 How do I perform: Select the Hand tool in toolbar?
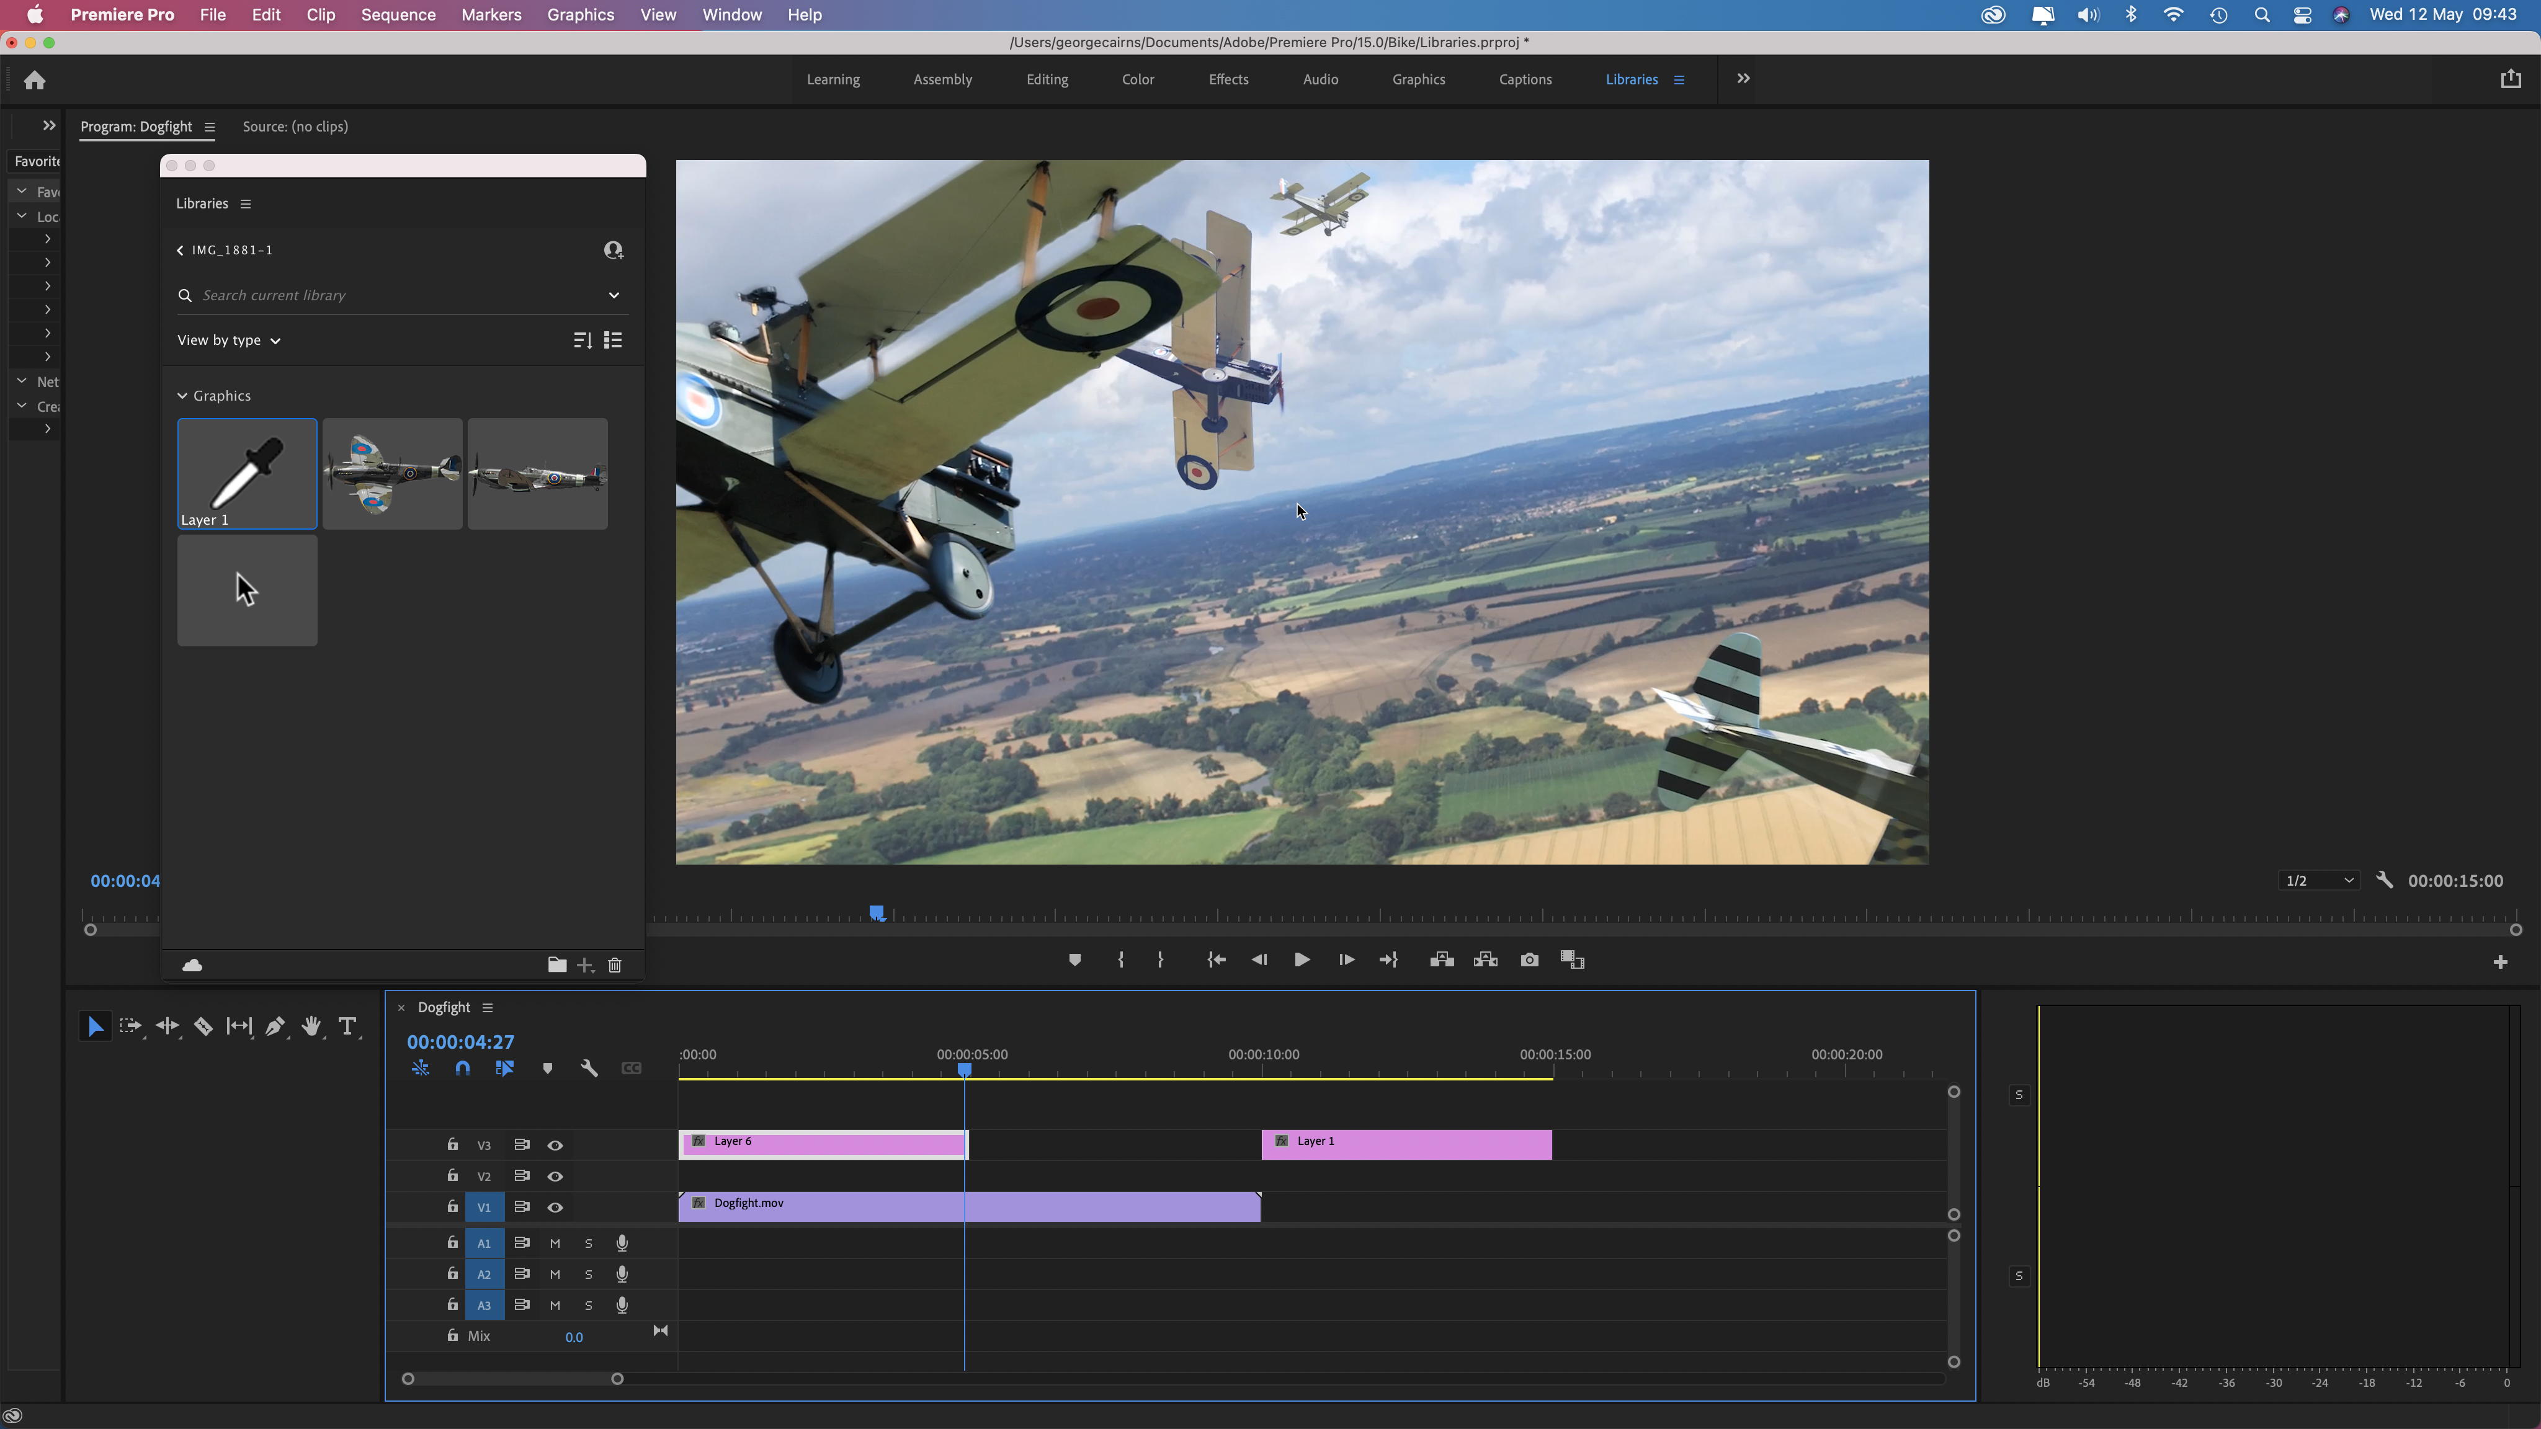[x=313, y=1026]
